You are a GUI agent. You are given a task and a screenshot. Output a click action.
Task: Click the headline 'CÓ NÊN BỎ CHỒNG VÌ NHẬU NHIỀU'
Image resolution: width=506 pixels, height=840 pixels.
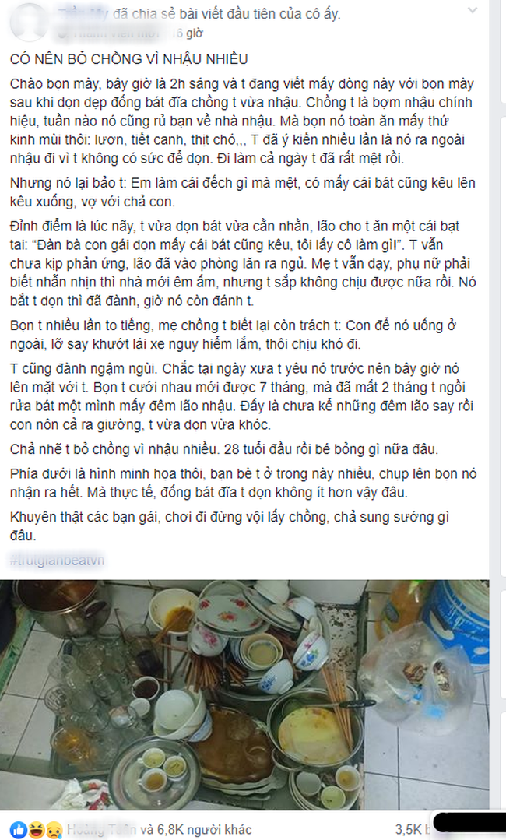click(x=129, y=59)
